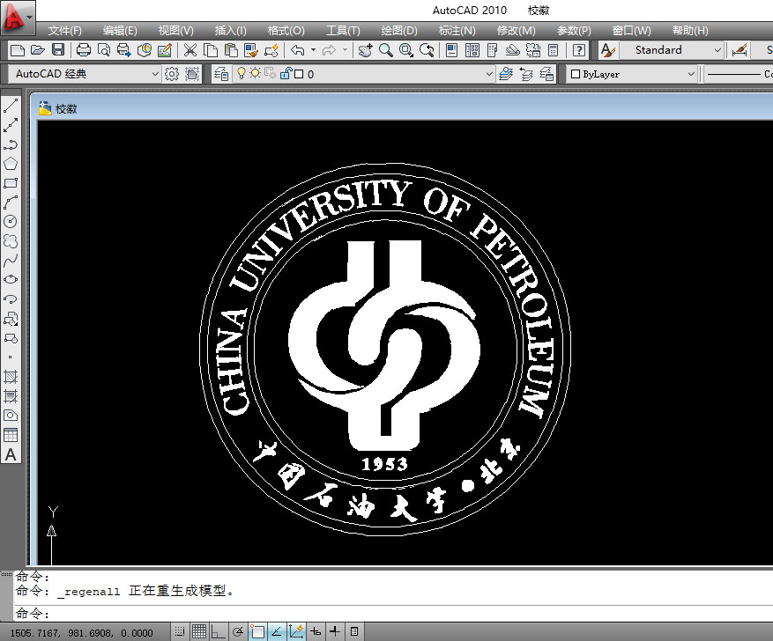This screenshot has width=773, height=641.
Task: Click the Copy icon in the toolbar
Action: click(x=211, y=50)
